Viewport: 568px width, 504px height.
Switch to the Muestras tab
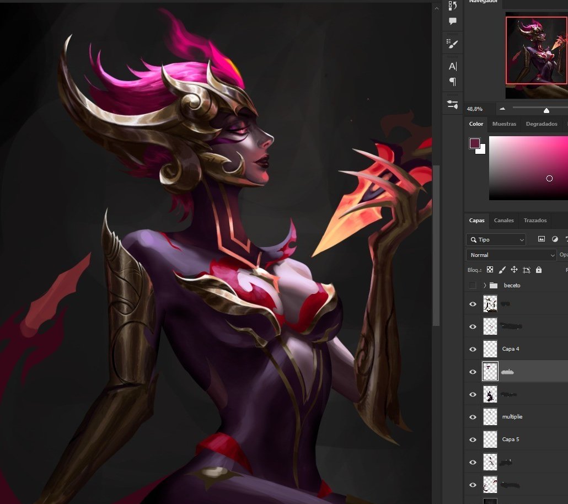point(504,124)
